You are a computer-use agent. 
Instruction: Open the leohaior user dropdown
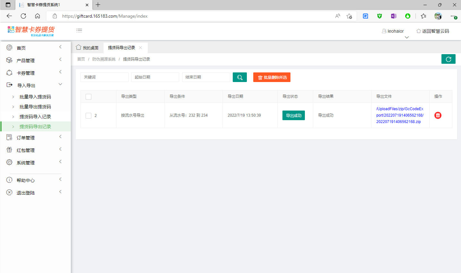pos(393,31)
